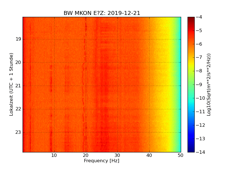Click the x-axis tick label 30

118,155
